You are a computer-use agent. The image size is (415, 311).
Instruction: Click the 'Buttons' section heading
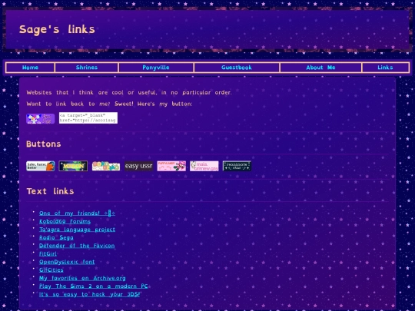44,144
